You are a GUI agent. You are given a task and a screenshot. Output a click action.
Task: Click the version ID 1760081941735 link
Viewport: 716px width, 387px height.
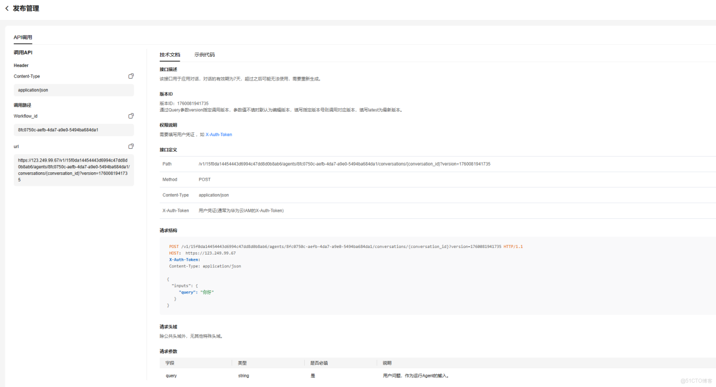(x=192, y=103)
